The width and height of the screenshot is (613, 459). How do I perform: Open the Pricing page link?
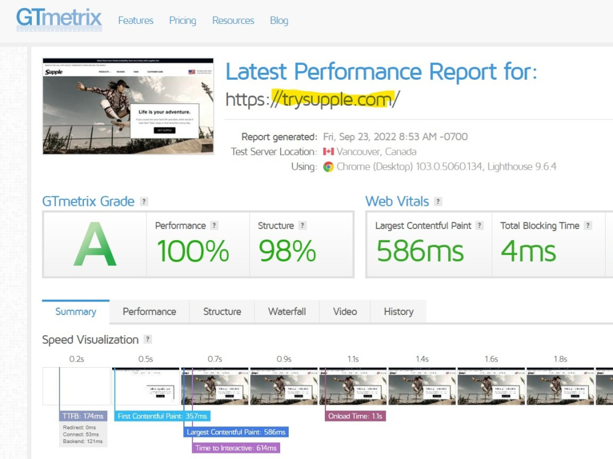coord(183,20)
